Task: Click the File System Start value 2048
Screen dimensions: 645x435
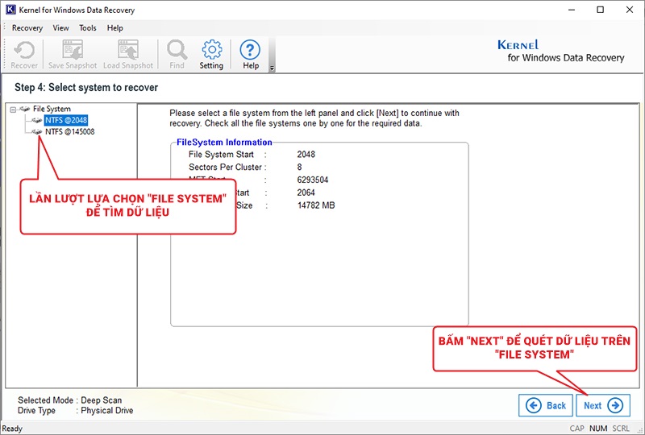Action: pos(306,155)
